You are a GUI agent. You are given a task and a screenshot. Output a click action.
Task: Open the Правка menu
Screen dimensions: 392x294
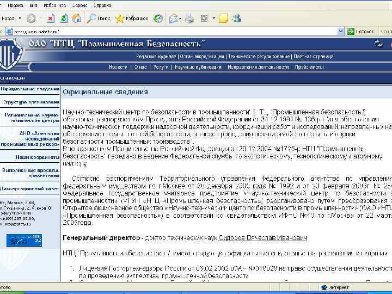coord(15,5)
